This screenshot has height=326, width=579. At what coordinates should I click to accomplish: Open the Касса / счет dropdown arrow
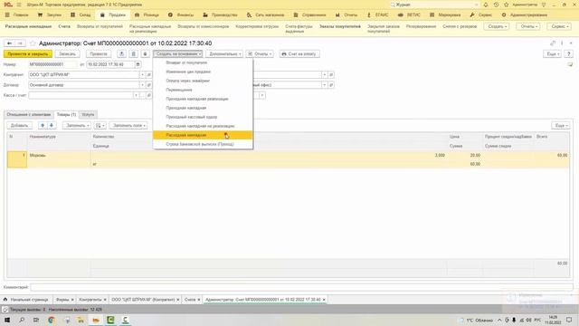136,95
